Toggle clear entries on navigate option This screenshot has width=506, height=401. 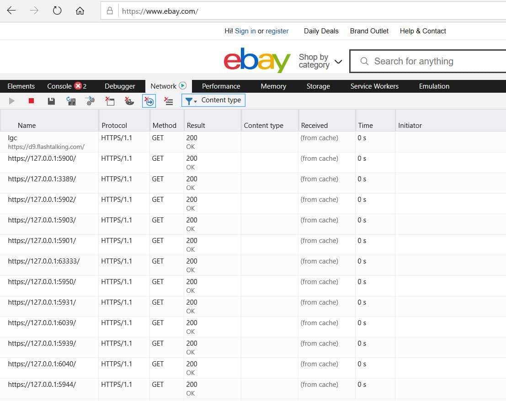tap(149, 100)
